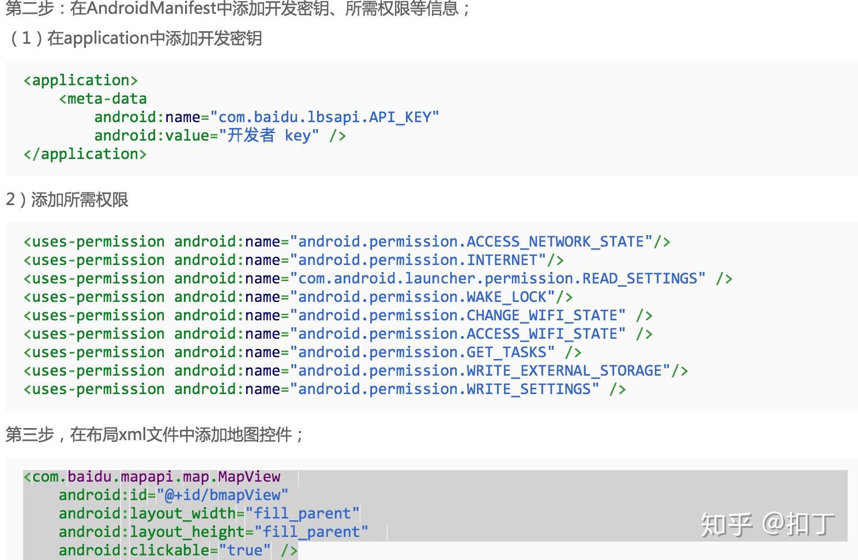Screen dimensions: 858x560
Task: Select the text （1）在application中添加开发密钥
Action: coord(133,39)
